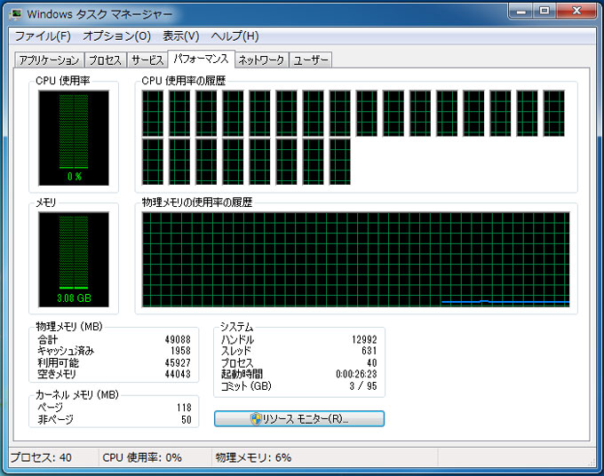
Task: Open the ヘルプ(H) menu
Action: (234, 36)
